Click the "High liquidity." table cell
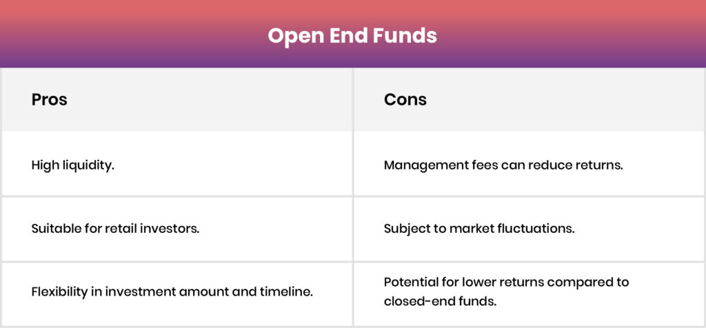Image resolution: width=706 pixels, height=328 pixels. pos(73,165)
